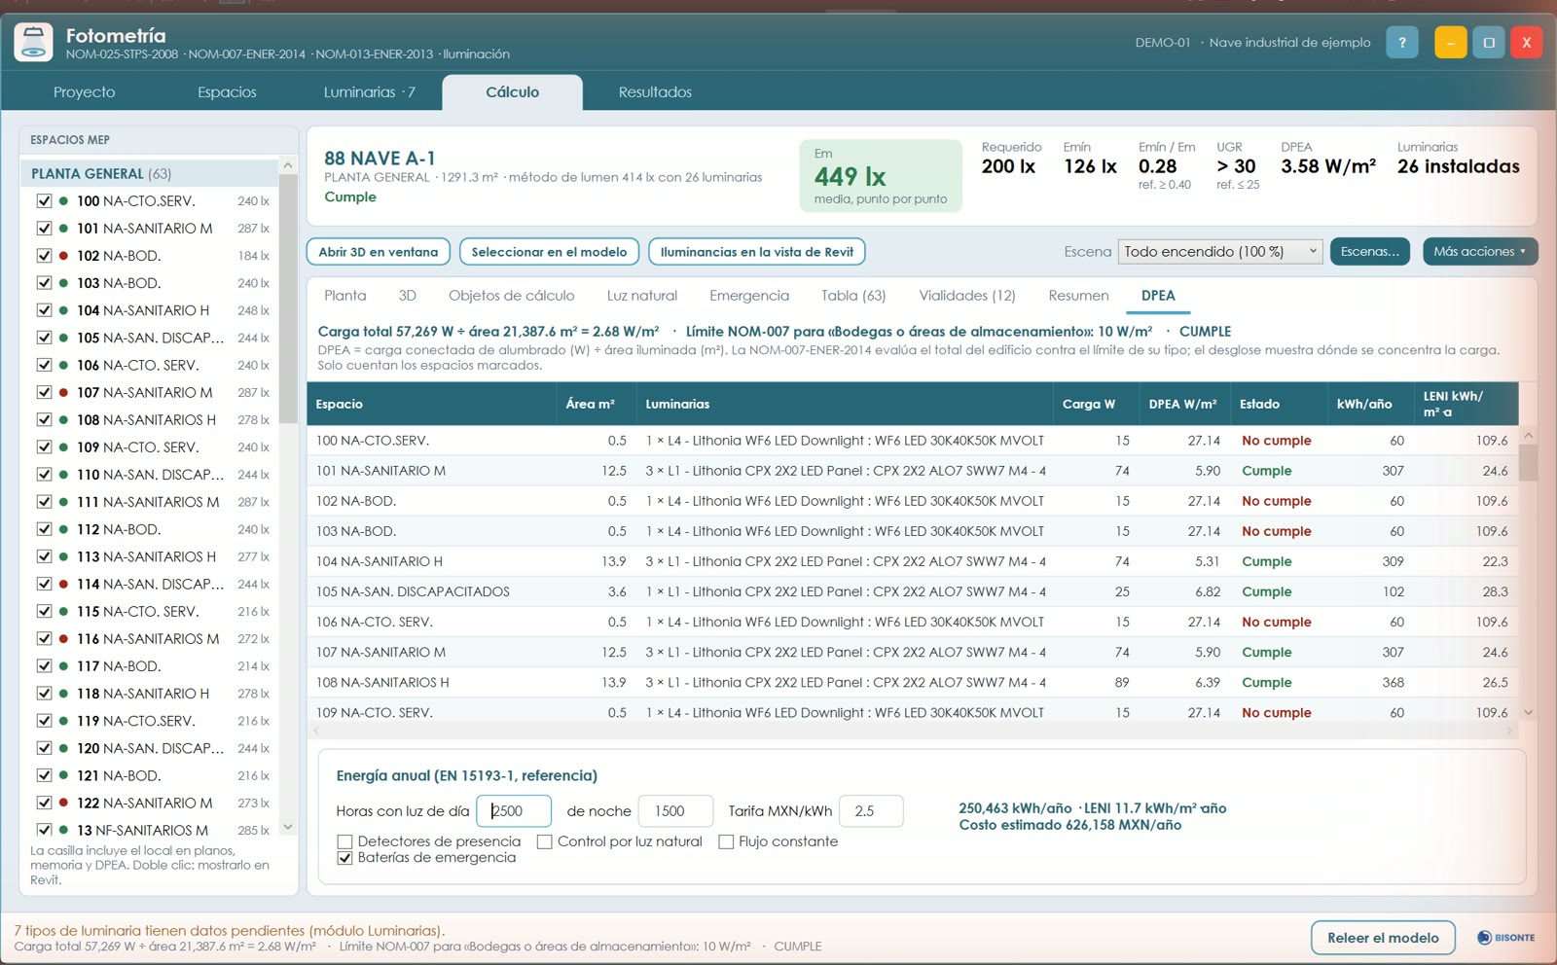Open the Vialidades (12) sub-tab
This screenshot has width=1557, height=965.
(x=967, y=296)
